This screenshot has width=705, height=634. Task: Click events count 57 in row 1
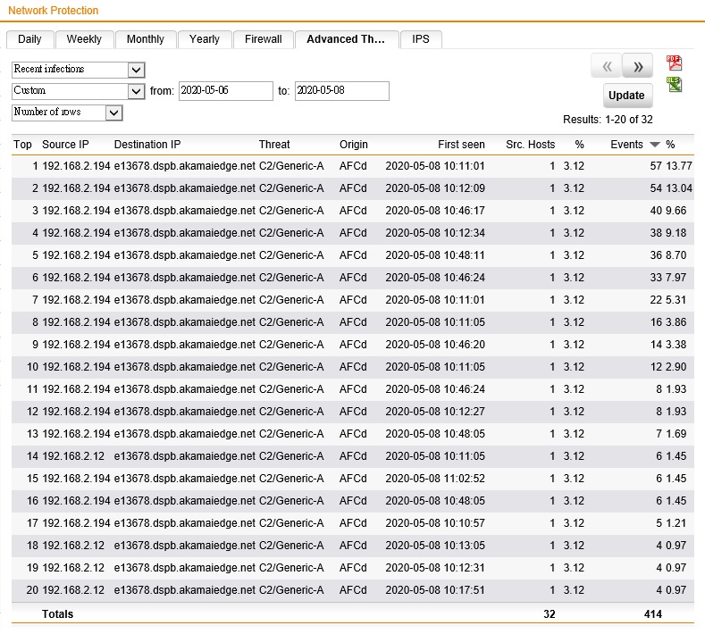[x=656, y=166]
